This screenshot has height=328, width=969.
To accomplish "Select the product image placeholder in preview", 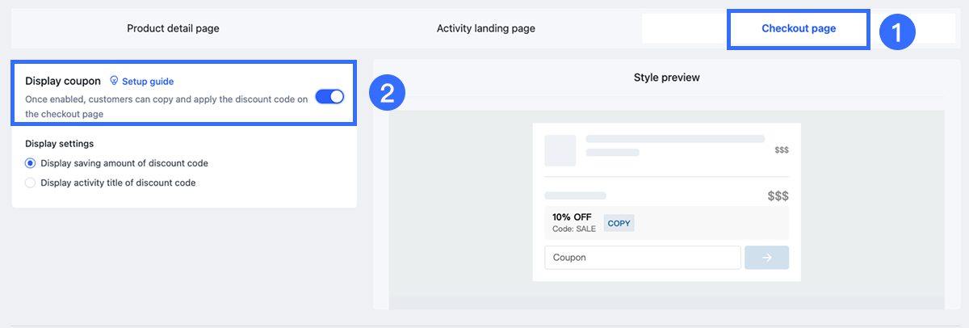I will pyautogui.click(x=560, y=150).
